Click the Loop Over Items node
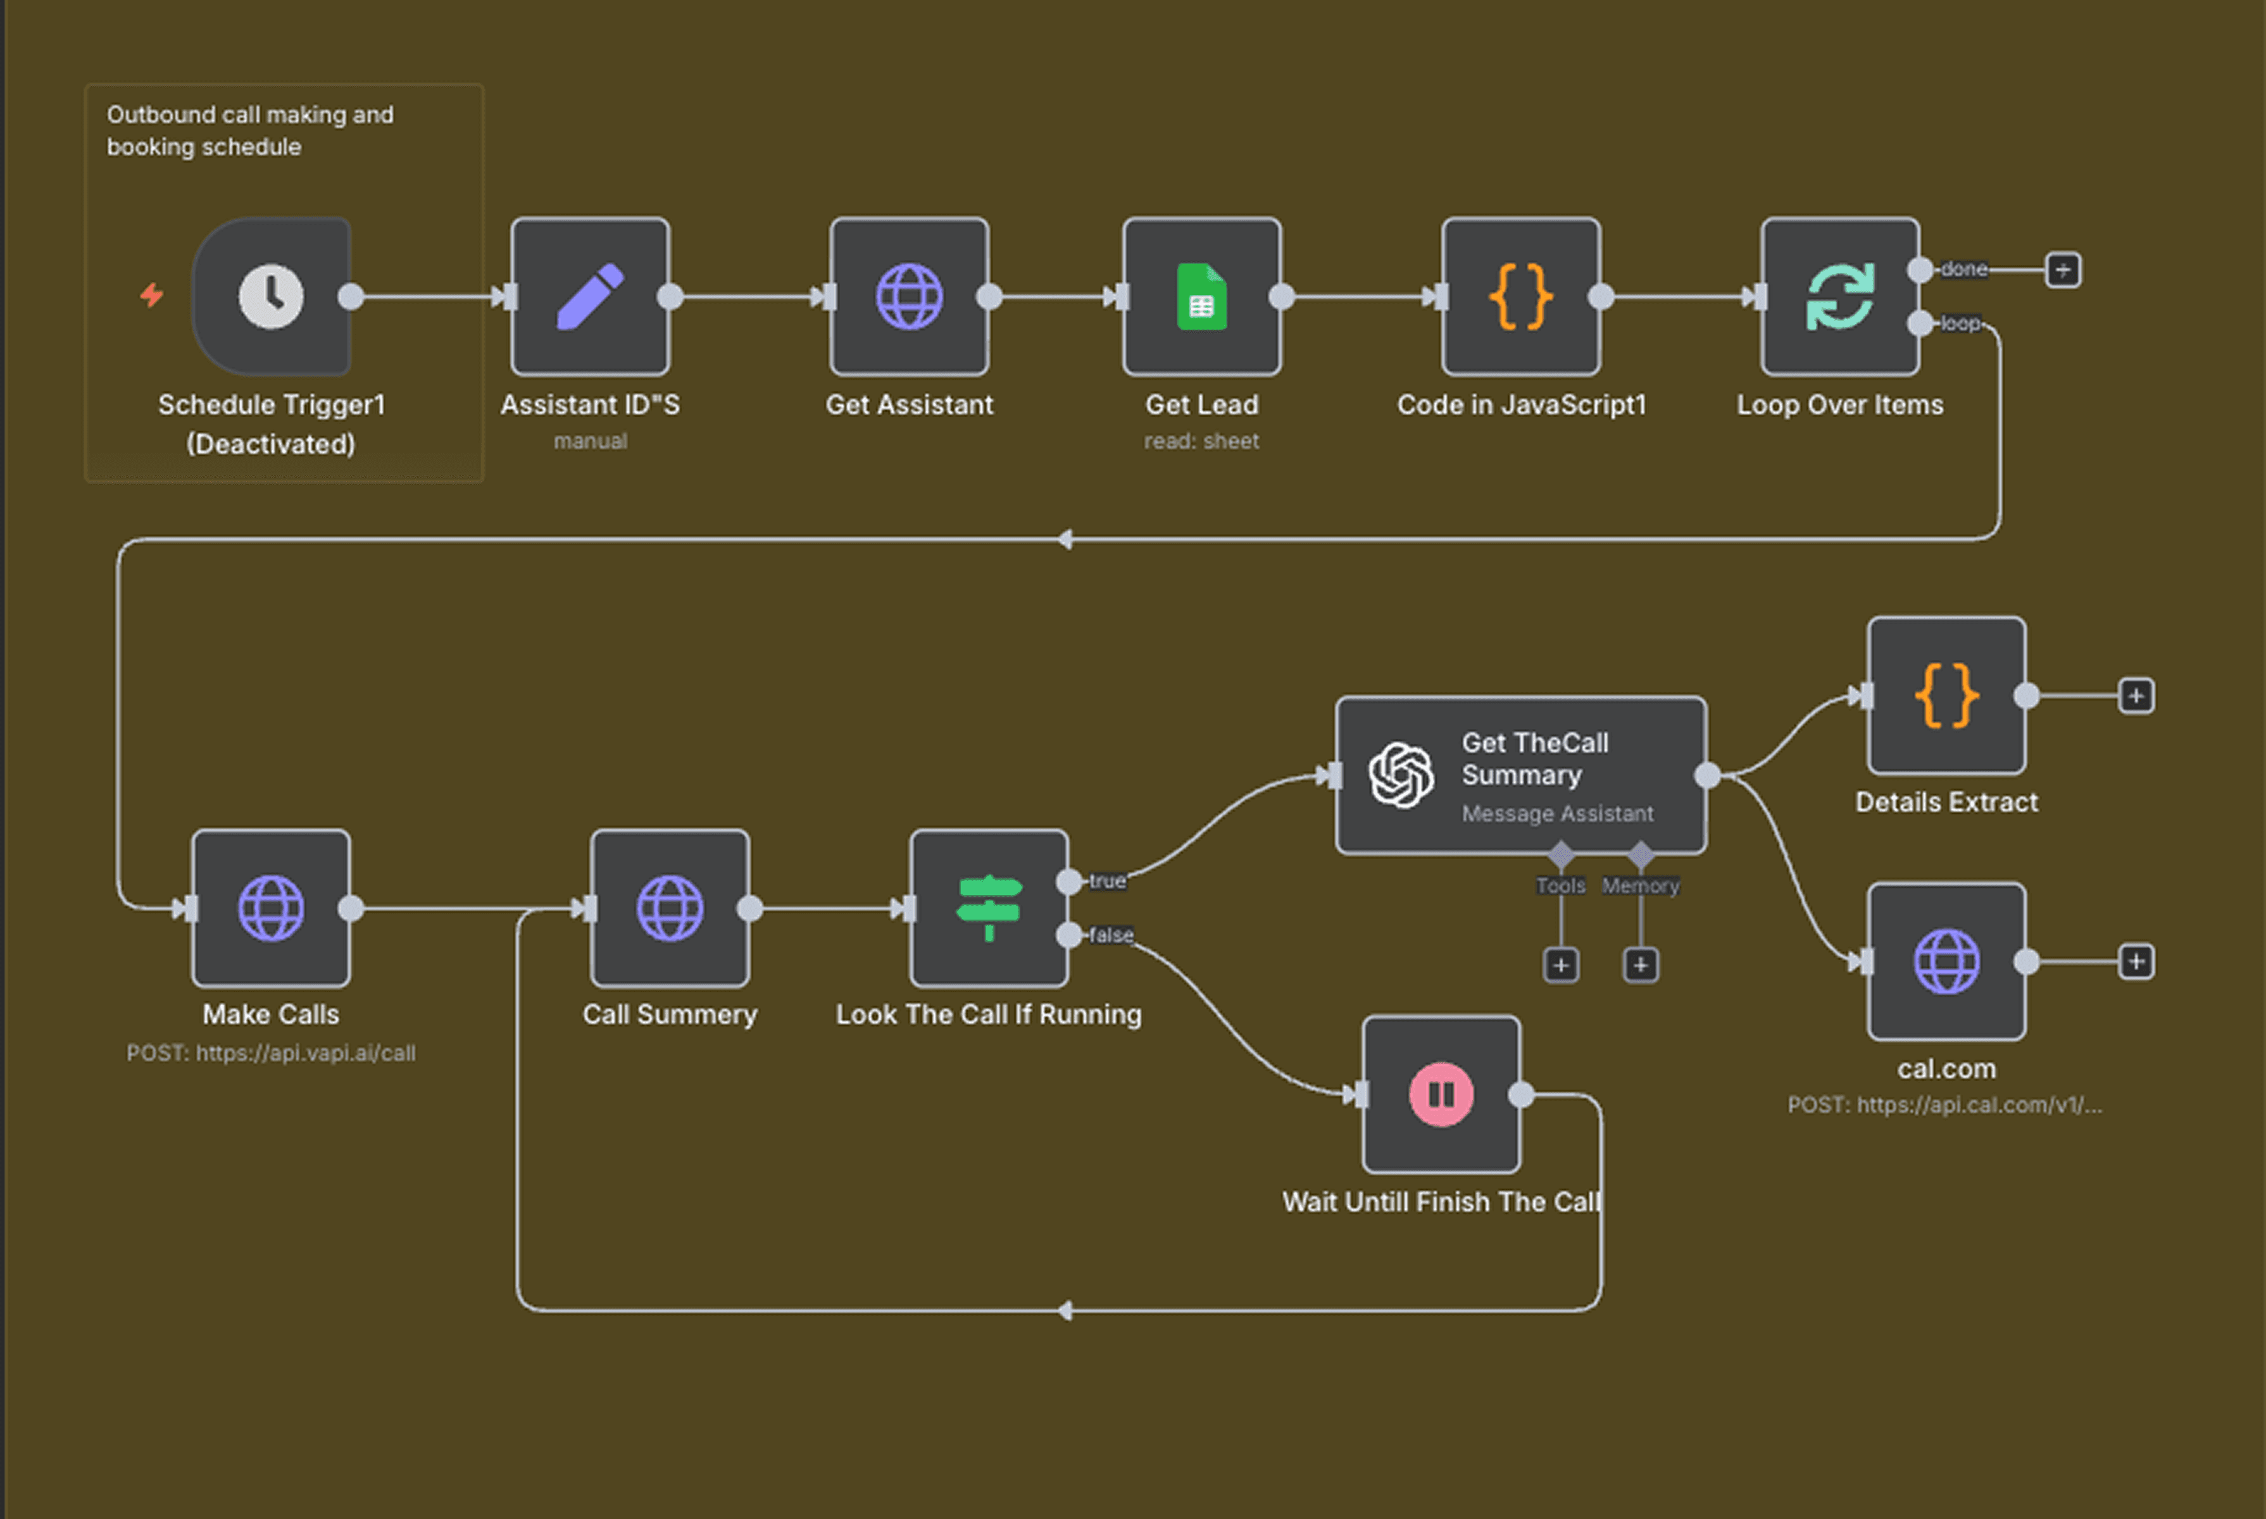Image resolution: width=2266 pixels, height=1519 pixels. (x=1839, y=296)
